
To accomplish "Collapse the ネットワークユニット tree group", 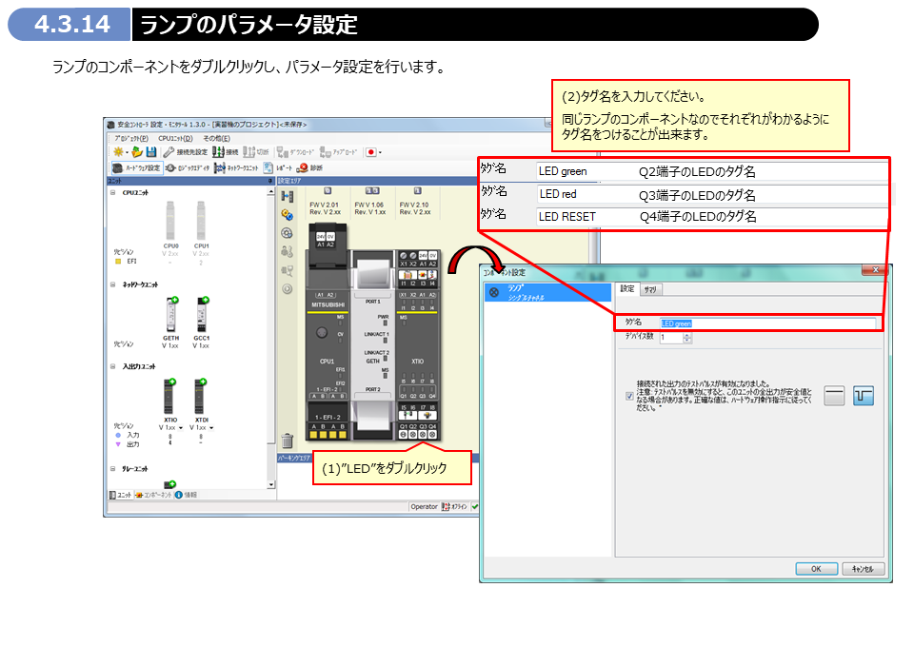I will 113,284.
